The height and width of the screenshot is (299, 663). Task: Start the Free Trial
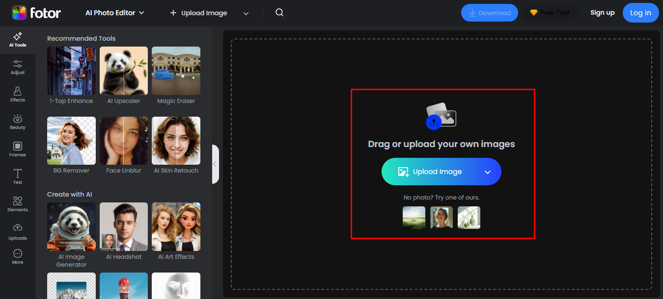pos(550,13)
